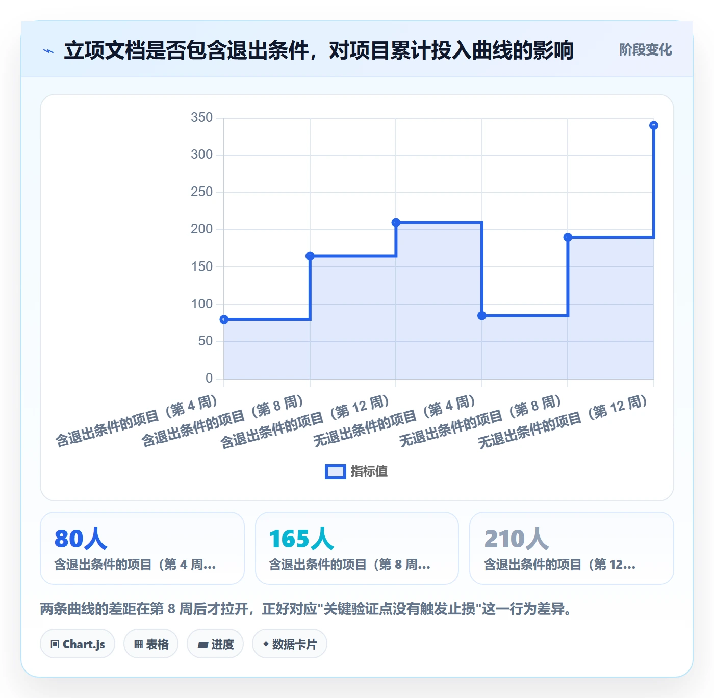The image size is (714, 698).
Task: Click the top data point for 无退出条件的项目 第 12 周
Action: pyautogui.click(x=654, y=125)
